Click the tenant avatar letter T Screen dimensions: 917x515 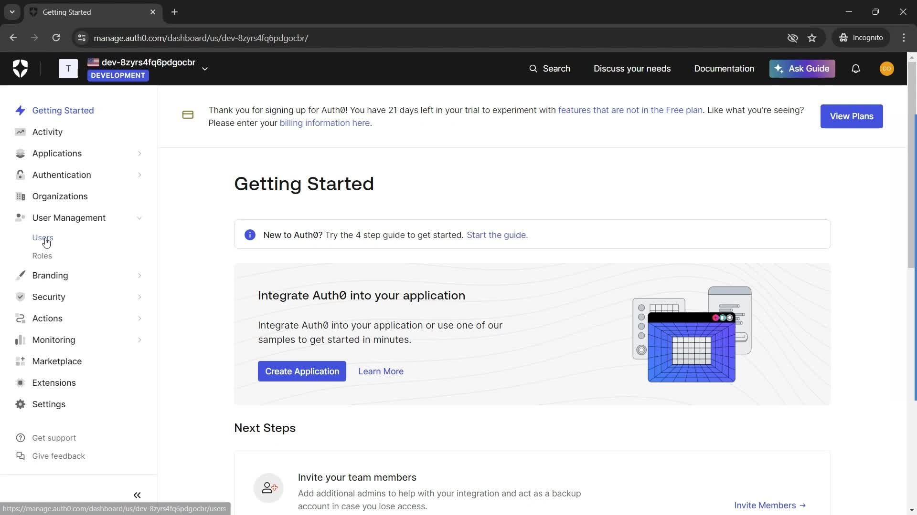click(68, 69)
